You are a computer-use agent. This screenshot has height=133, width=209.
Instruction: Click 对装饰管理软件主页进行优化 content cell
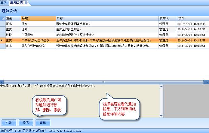click(x=107, y=35)
